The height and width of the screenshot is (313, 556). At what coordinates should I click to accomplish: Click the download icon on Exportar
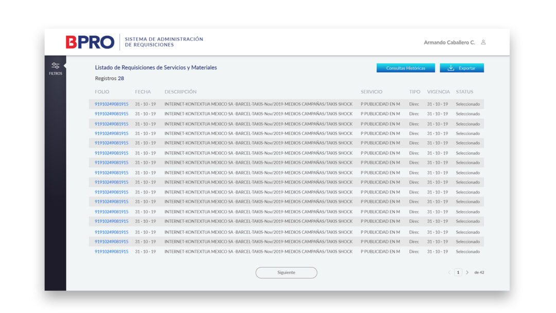(x=451, y=68)
